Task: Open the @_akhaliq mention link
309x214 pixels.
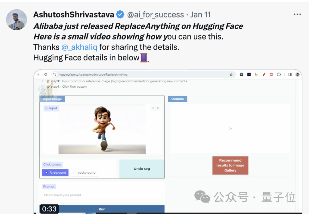Action: coord(79,47)
